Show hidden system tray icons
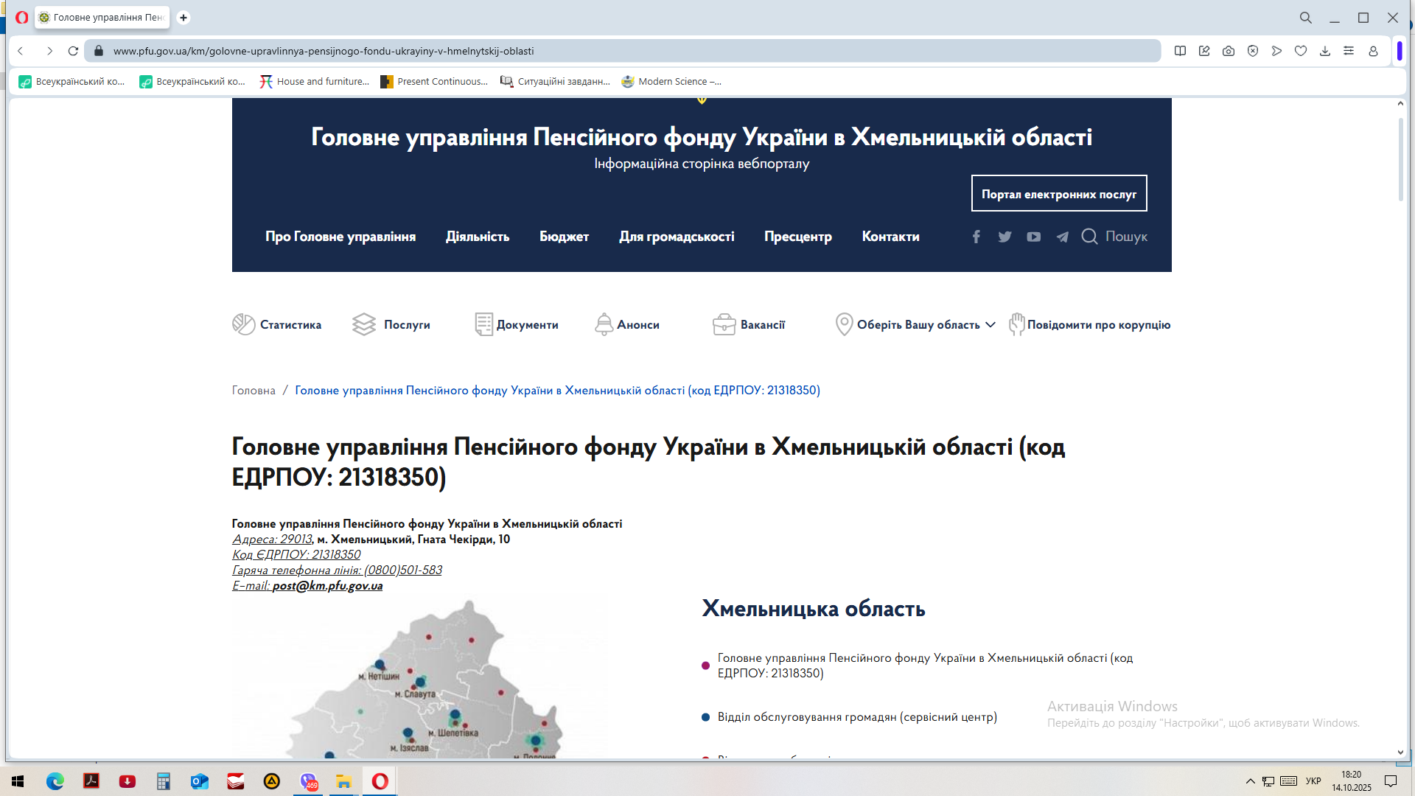The height and width of the screenshot is (796, 1415). click(x=1250, y=781)
